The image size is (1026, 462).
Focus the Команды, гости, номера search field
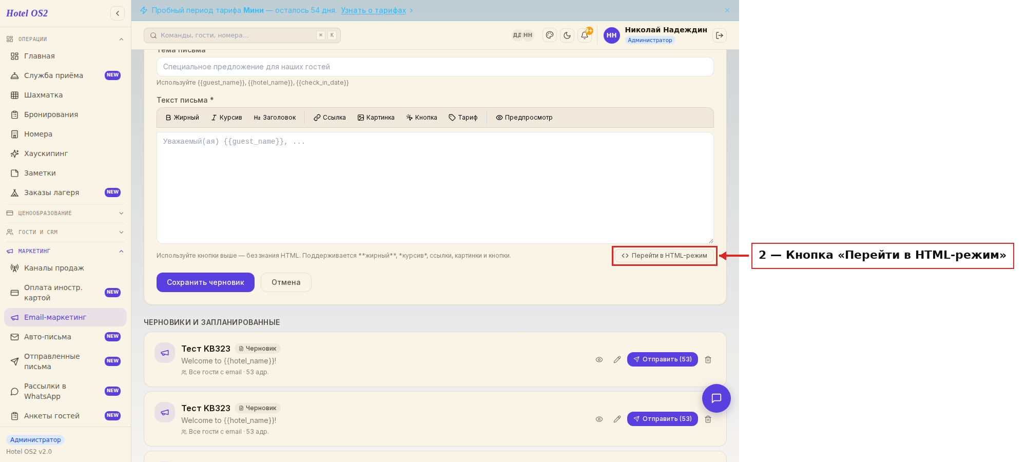point(242,35)
